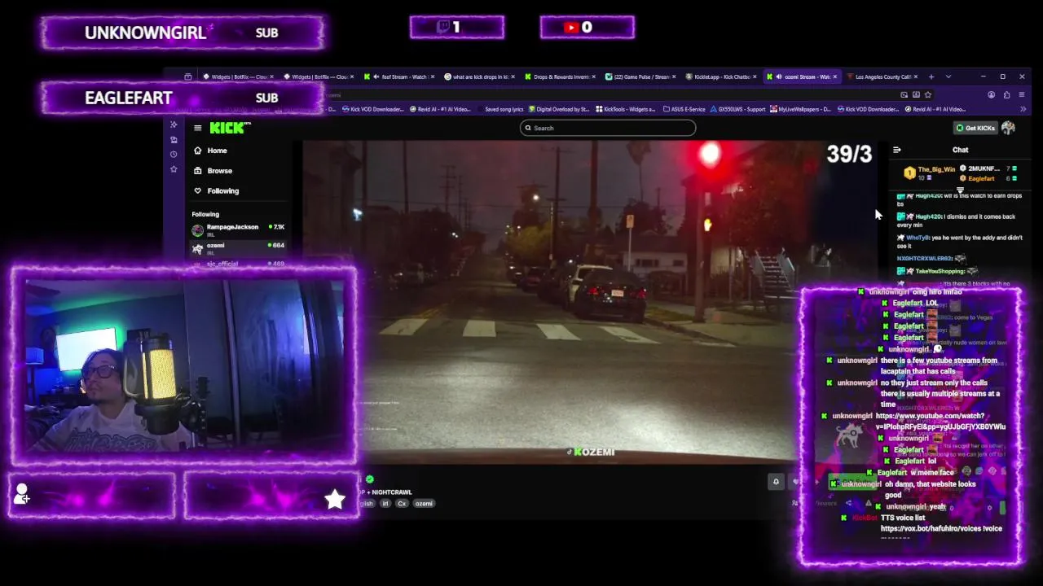Screen dimensions: 1043x586
Task: Click the browser workspaces icon left of tabs
Action: click(188, 77)
